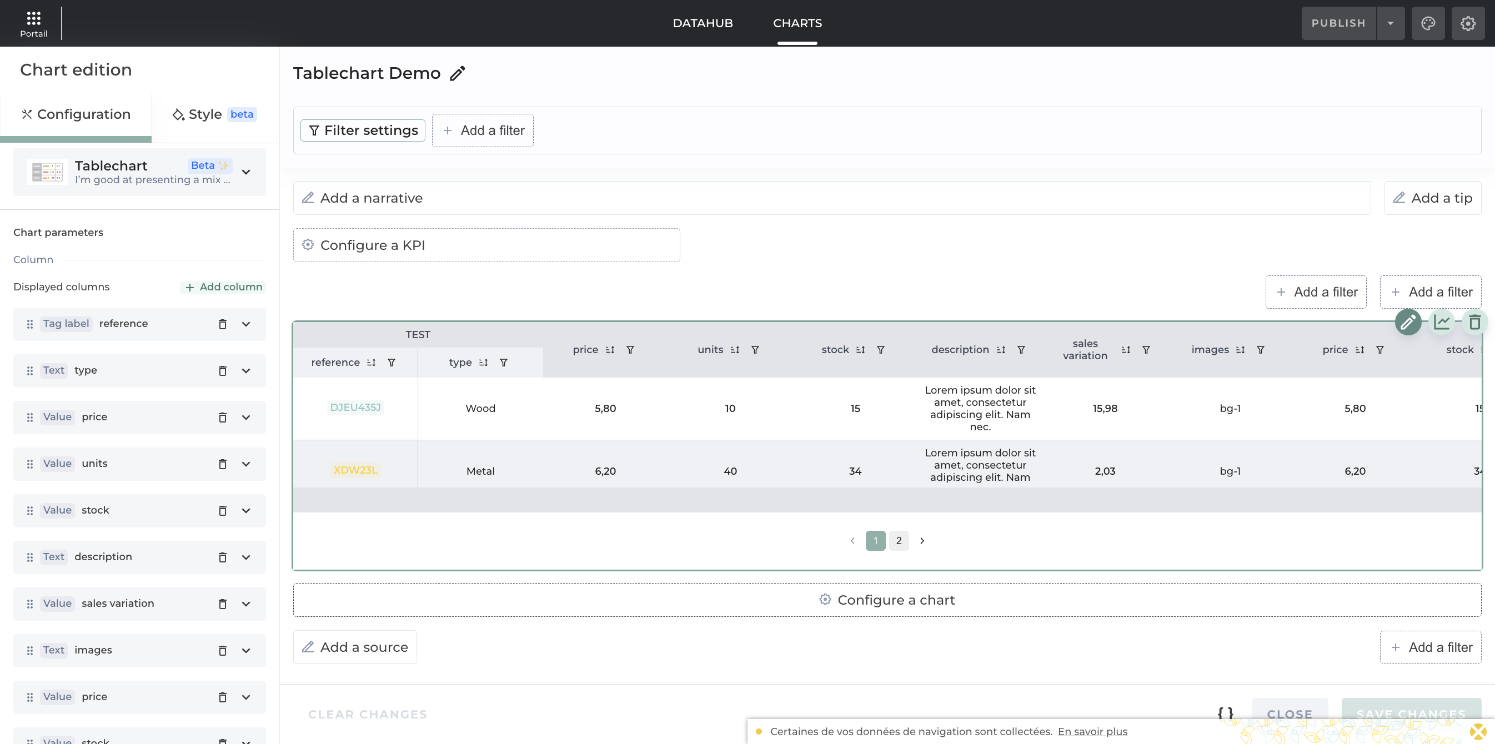
Task: Open the En savoir plus link
Action: click(1092, 731)
